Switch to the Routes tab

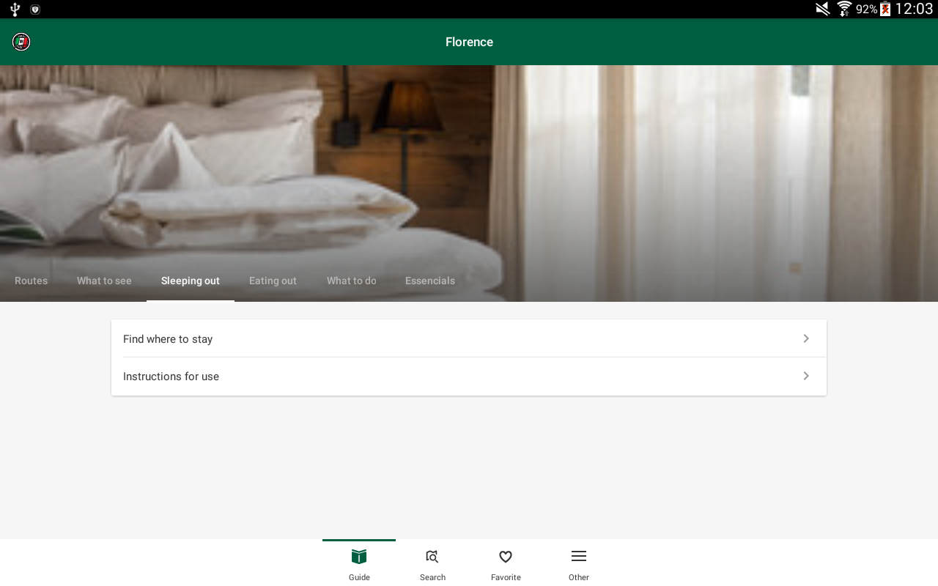31,281
